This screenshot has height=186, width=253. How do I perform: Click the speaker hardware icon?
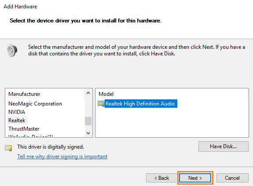pos(12,51)
